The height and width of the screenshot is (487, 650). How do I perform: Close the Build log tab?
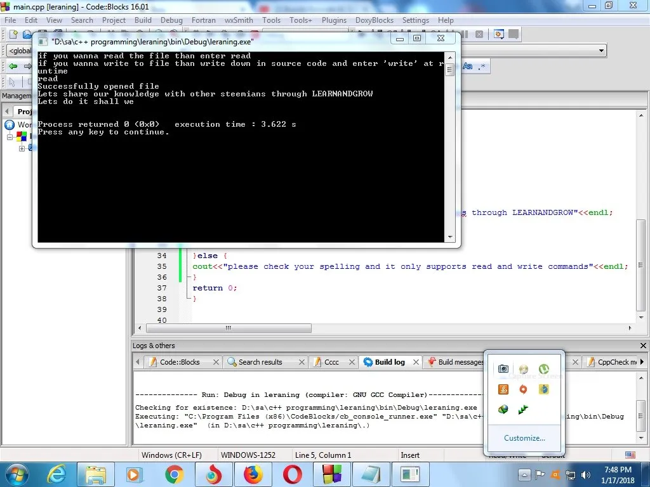tap(416, 362)
